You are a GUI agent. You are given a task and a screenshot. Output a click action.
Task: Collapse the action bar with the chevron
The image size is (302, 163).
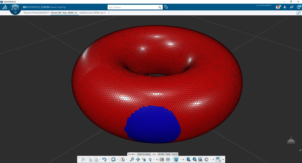click(x=79, y=157)
